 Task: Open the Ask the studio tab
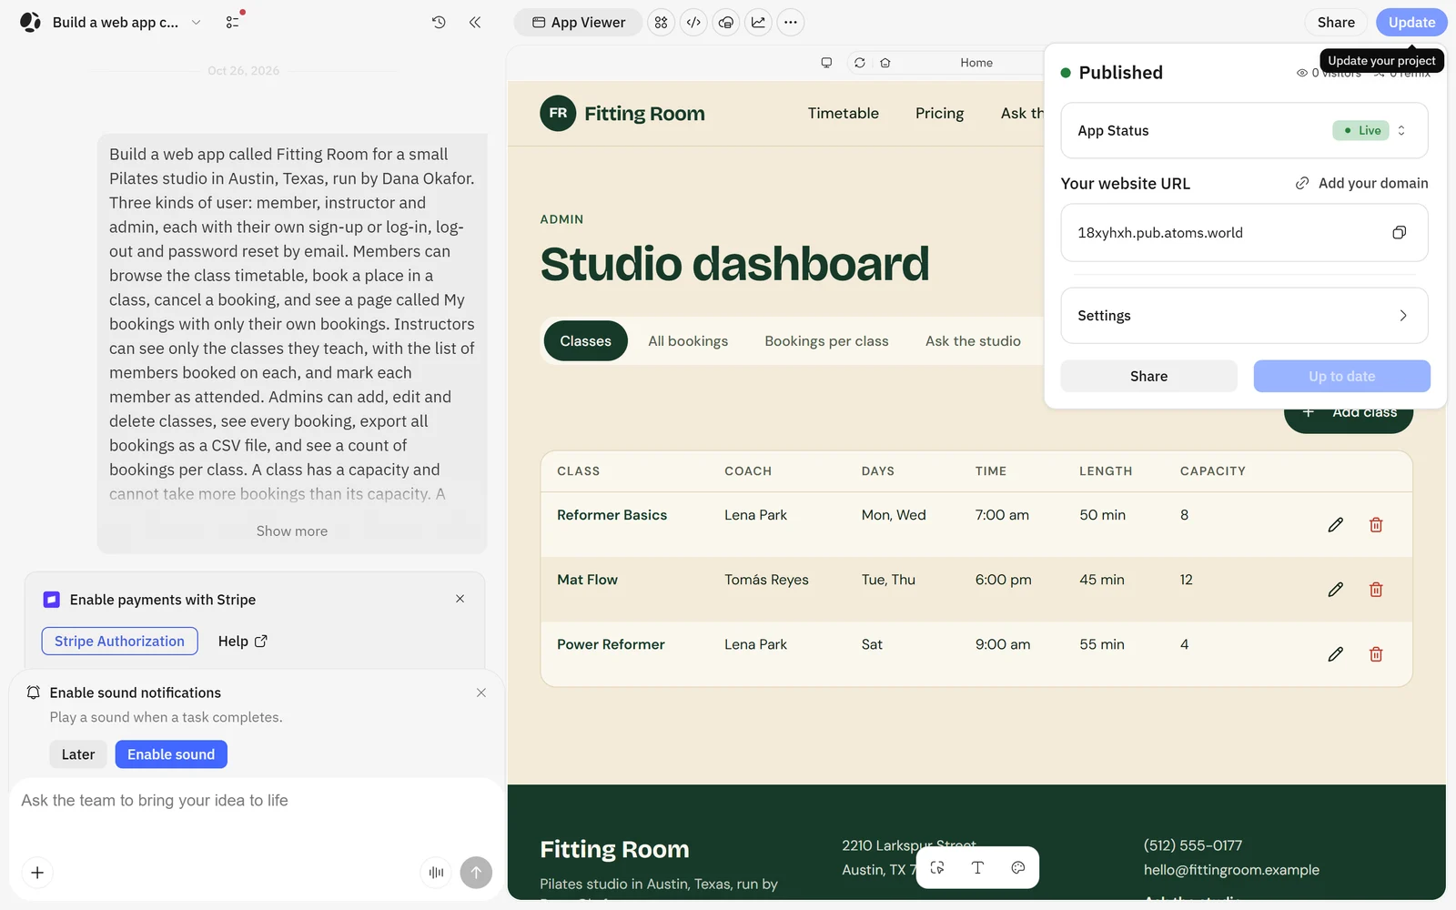click(x=973, y=341)
